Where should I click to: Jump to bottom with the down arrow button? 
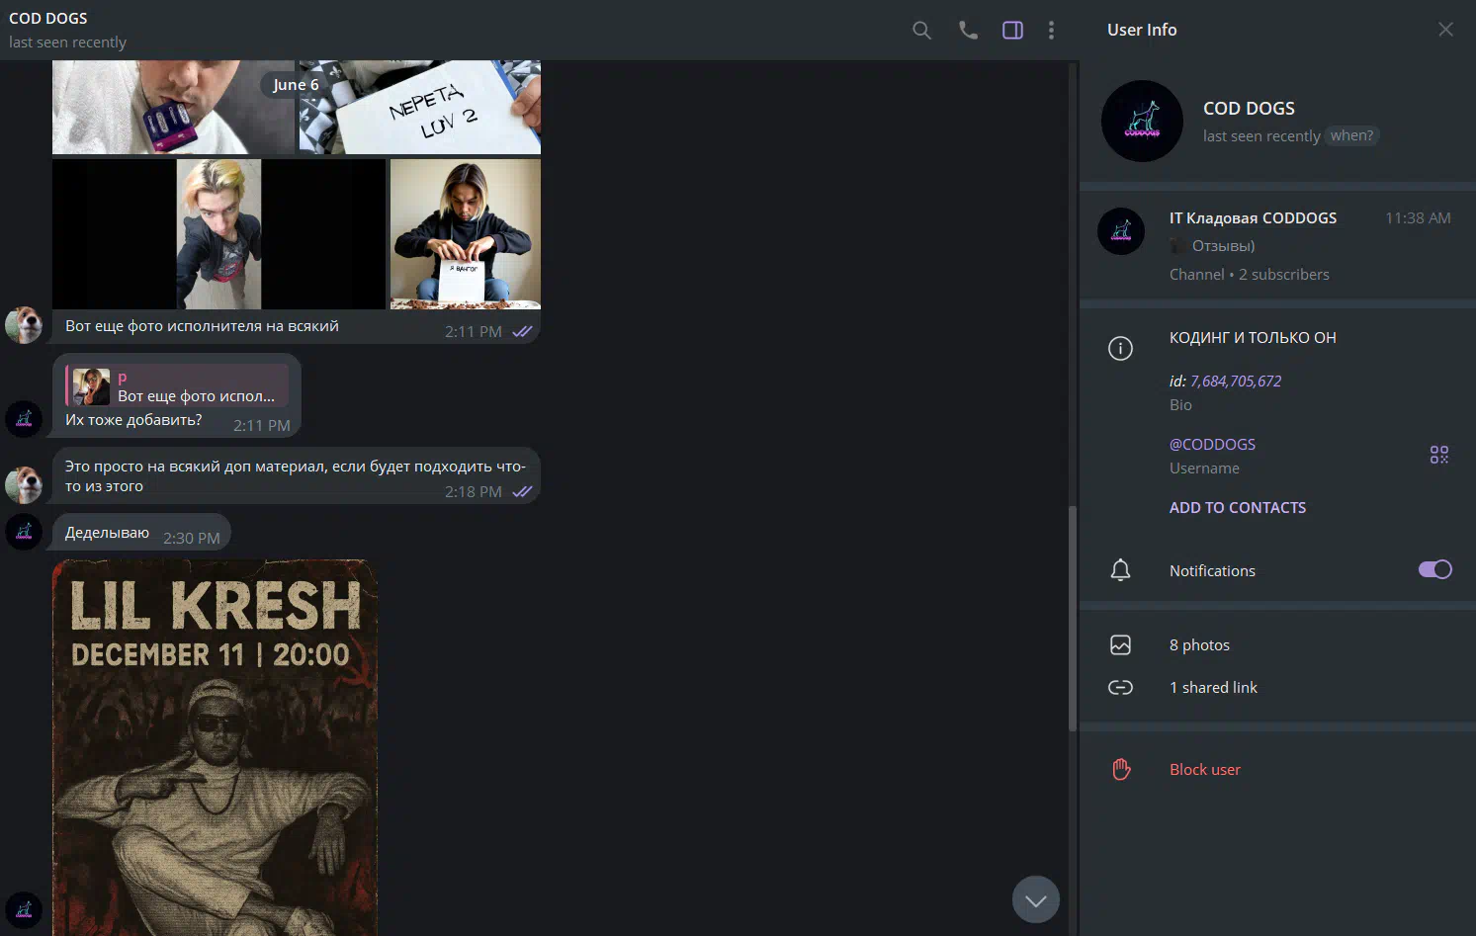1035,899
